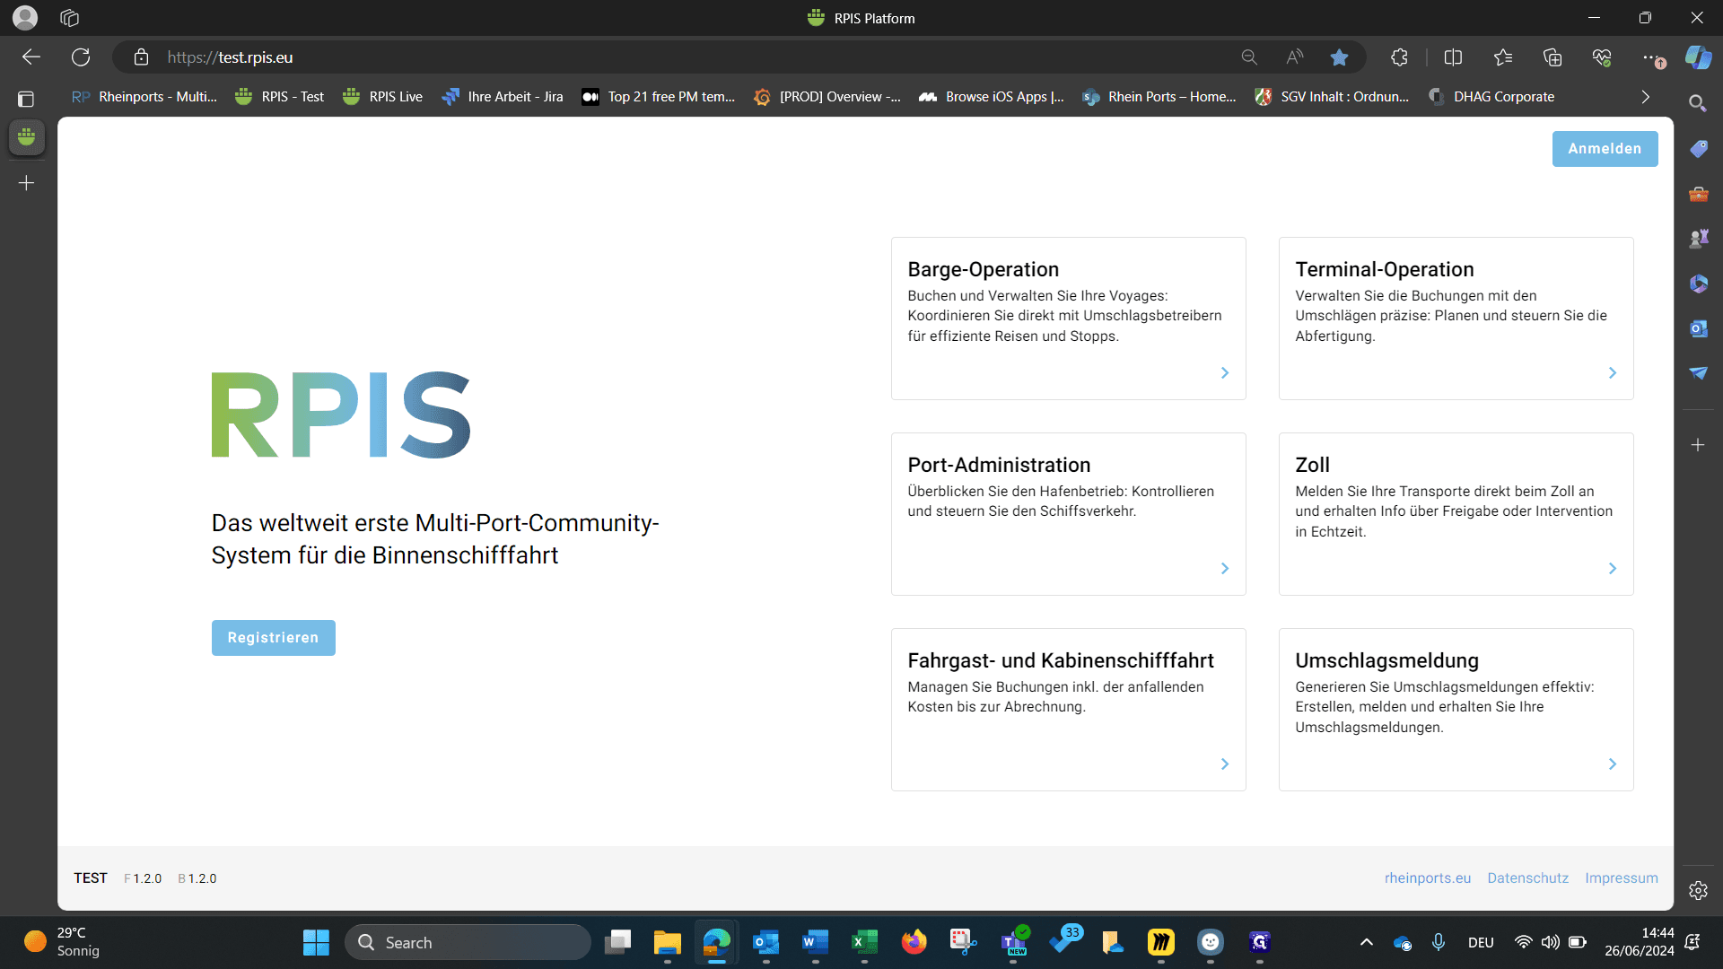The image size is (1723, 969).
Task: Expand the Zoll card chevron
Action: click(x=1612, y=568)
